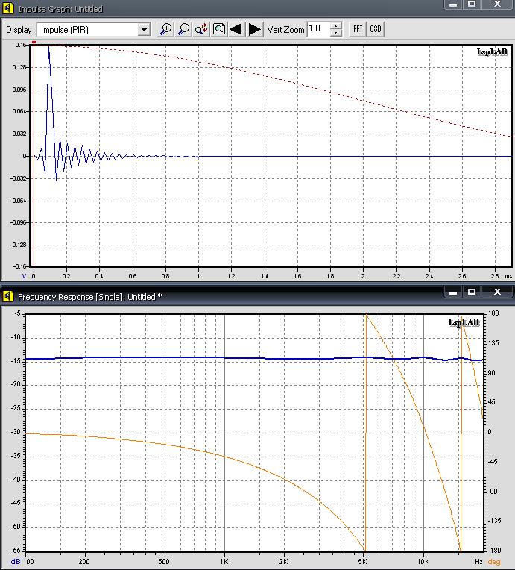Screen dimensions: 515x570
Task: Close the Frequency Response window
Action: click(x=497, y=292)
